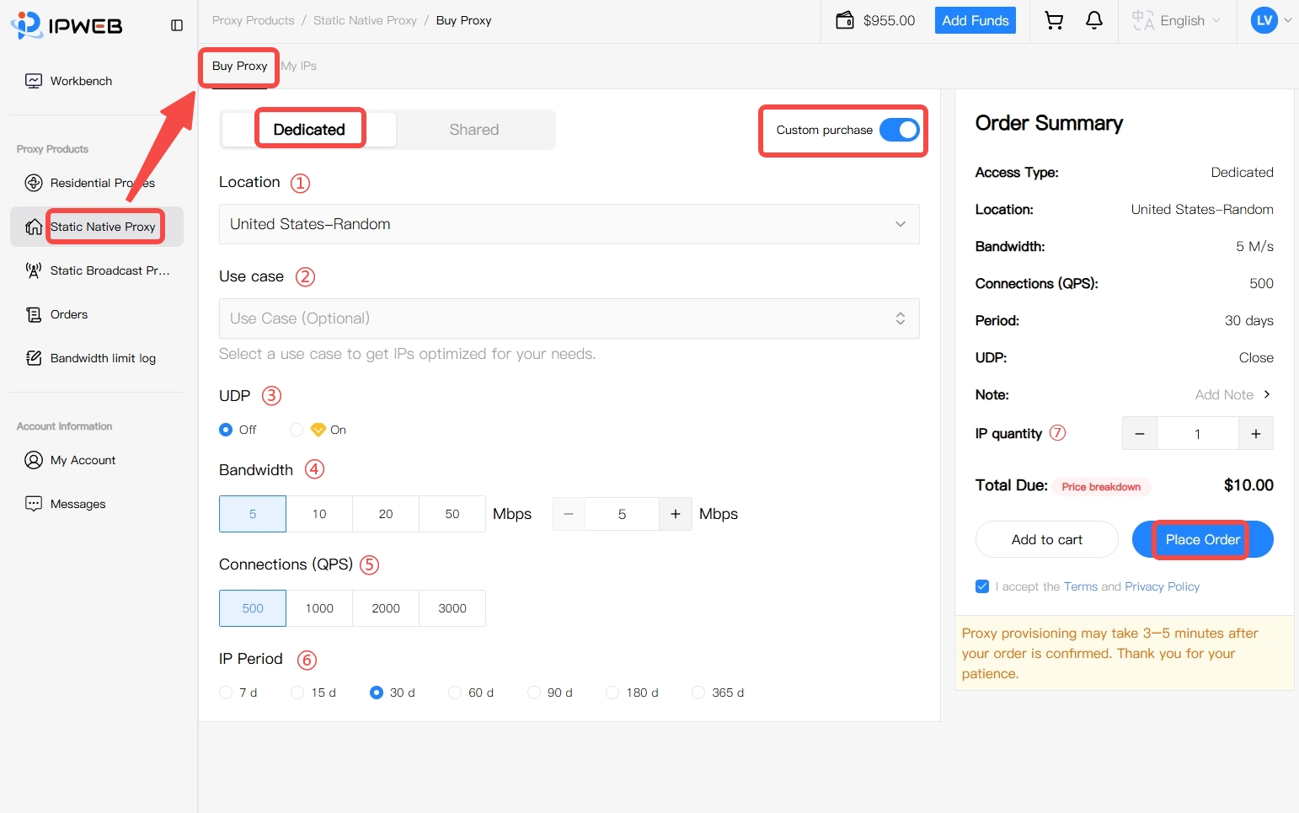The image size is (1299, 813).
Task: Choose 90 d IP period
Action: [534, 693]
